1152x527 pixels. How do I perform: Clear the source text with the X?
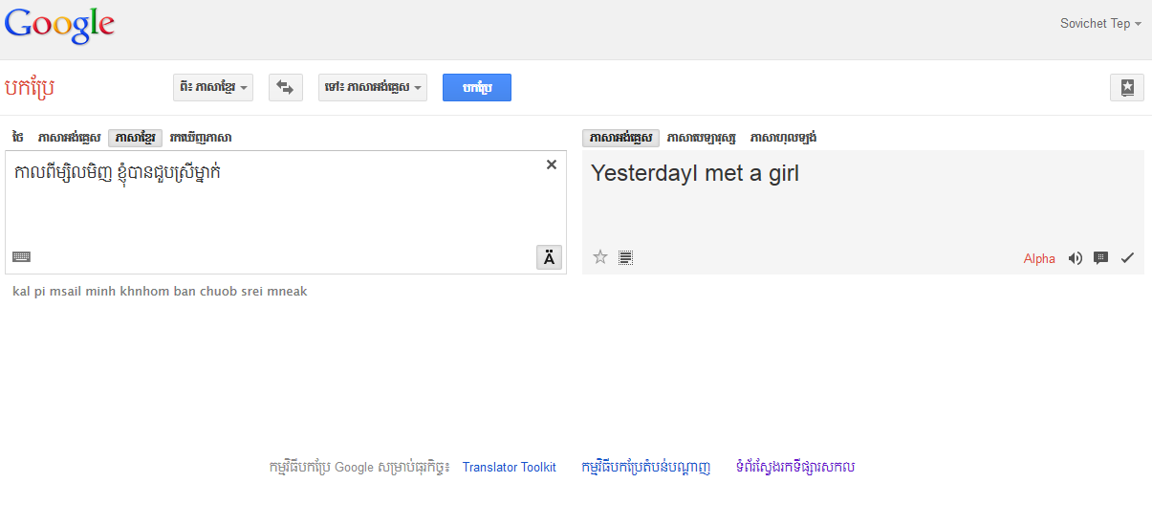[x=551, y=165]
